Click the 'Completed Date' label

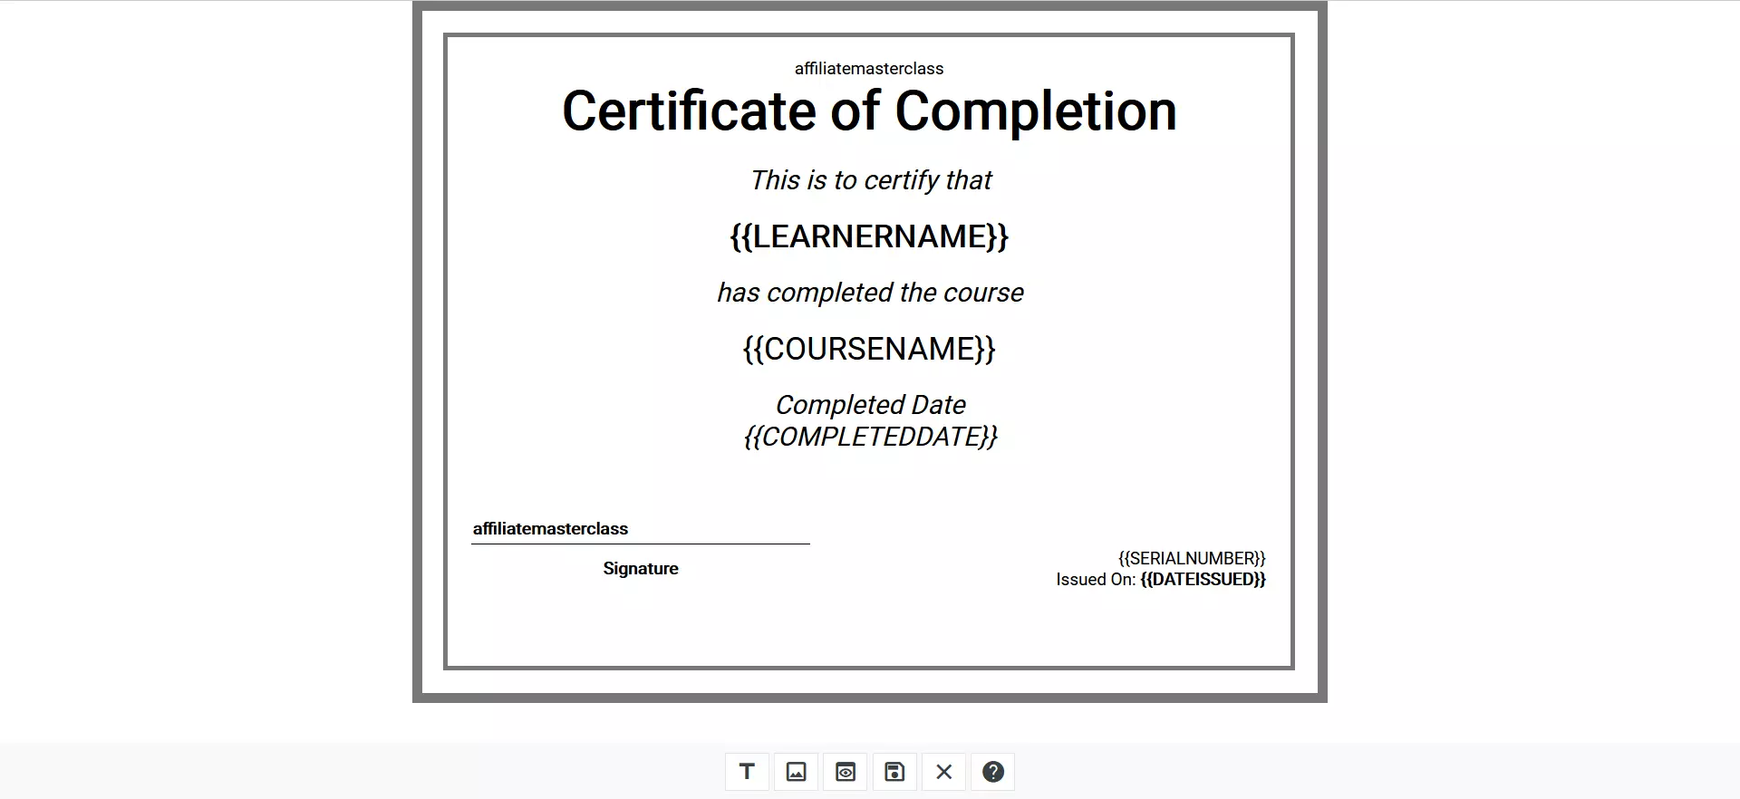(x=870, y=405)
